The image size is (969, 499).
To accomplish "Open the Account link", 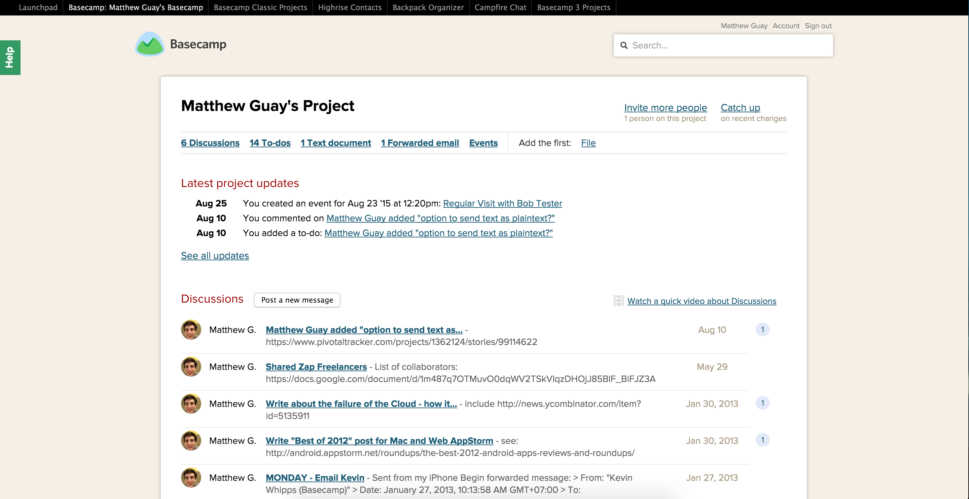I will click(786, 26).
